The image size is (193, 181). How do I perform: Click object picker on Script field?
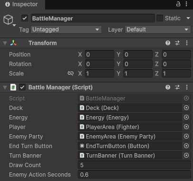click(186, 98)
